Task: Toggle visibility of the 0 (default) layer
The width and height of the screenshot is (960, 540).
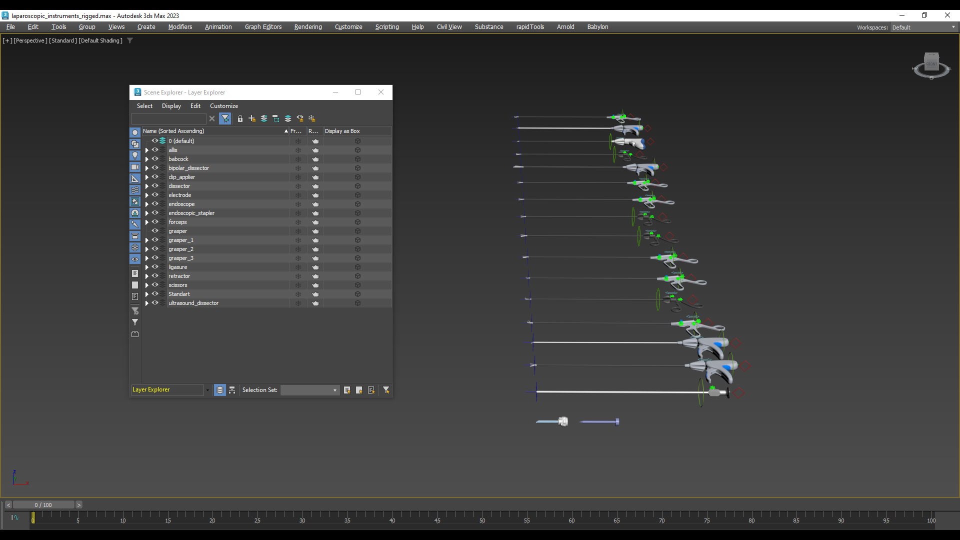Action: coord(155,141)
